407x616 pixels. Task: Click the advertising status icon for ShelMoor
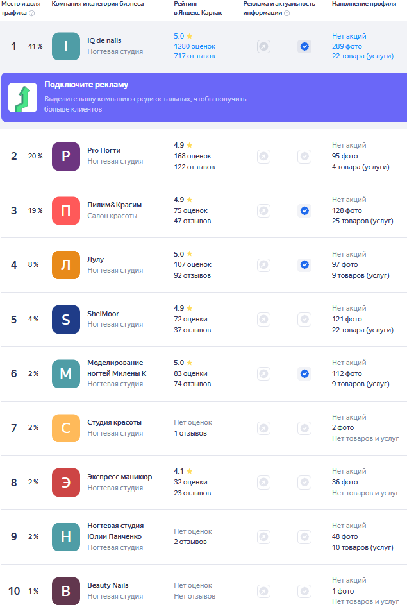(263, 320)
